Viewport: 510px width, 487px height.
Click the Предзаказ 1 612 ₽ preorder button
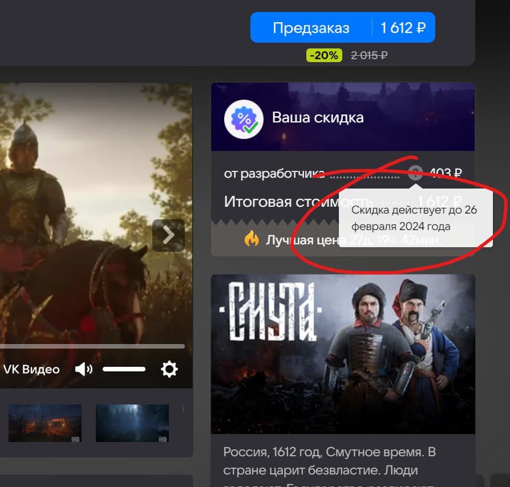point(342,27)
